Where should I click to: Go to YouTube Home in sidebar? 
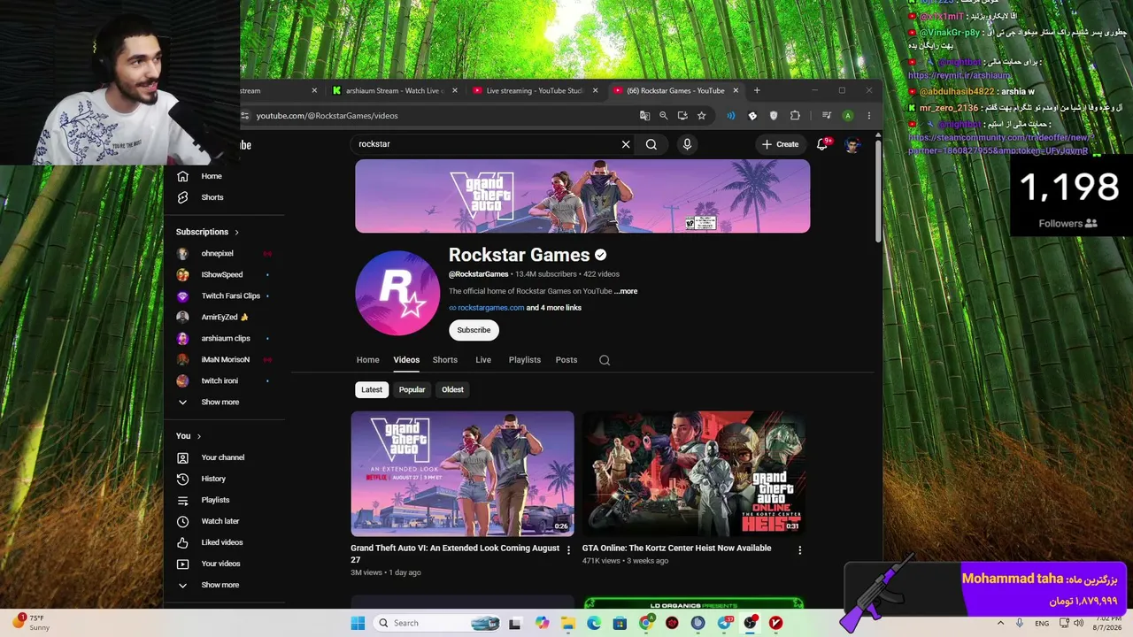(x=211, y=176)
